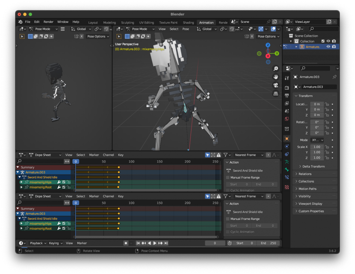This screenshot has height=274, width=355.
Task: Toggle Manual Frame Range checkbox
Action: [227, 177]
